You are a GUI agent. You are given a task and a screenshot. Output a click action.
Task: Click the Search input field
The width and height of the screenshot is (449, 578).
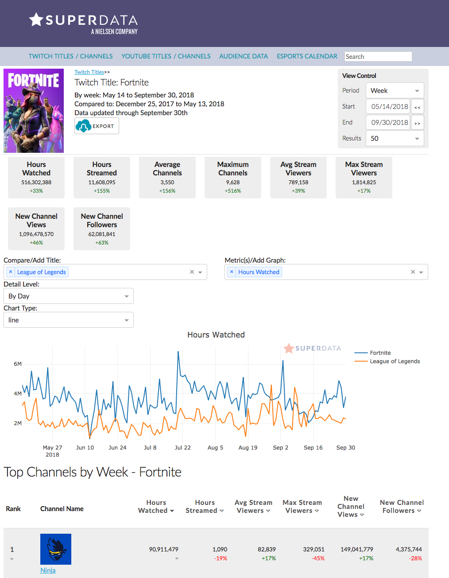pos(378,57)
